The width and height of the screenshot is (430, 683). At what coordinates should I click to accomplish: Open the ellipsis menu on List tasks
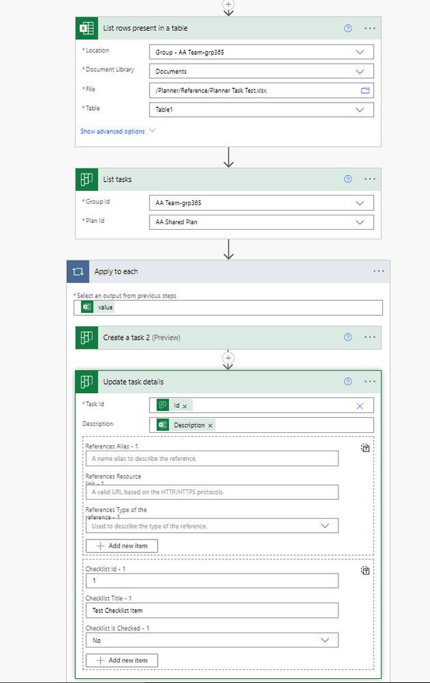click(x=370, y=179)
